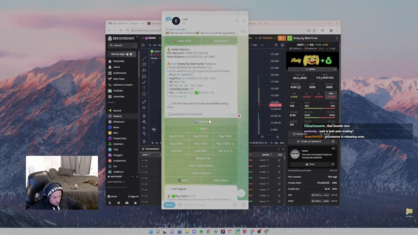The width and height of the screenshot is (418, 235).
Task: Select Avalanche chain in sidebar
Action: (119, 161)
